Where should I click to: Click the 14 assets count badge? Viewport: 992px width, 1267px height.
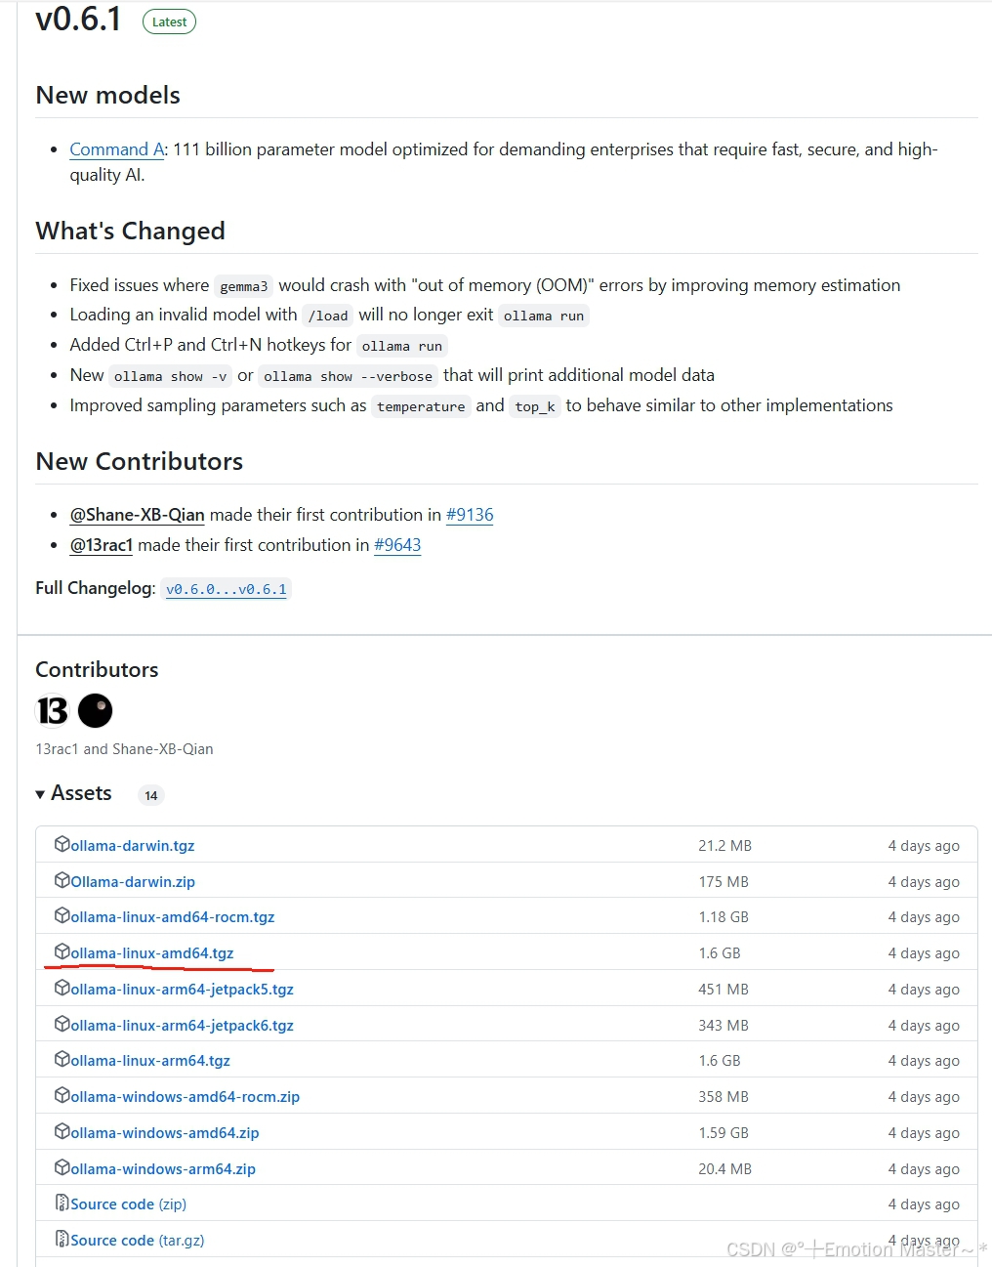coord(150,795)
